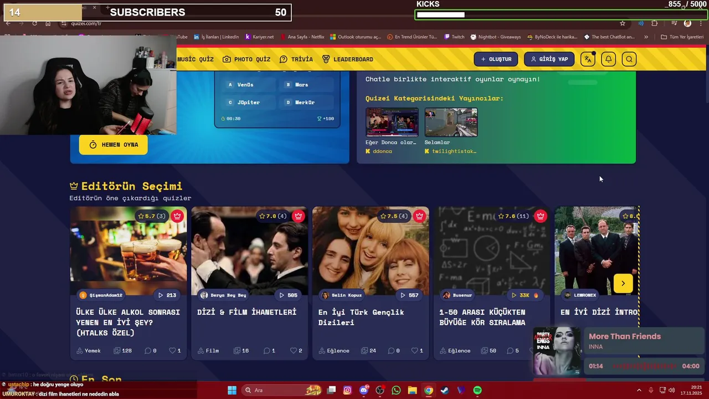Open En İyi Dizi Intro quiz title
This screenshot has width=709, height=399.
click(x=599, y=313)
